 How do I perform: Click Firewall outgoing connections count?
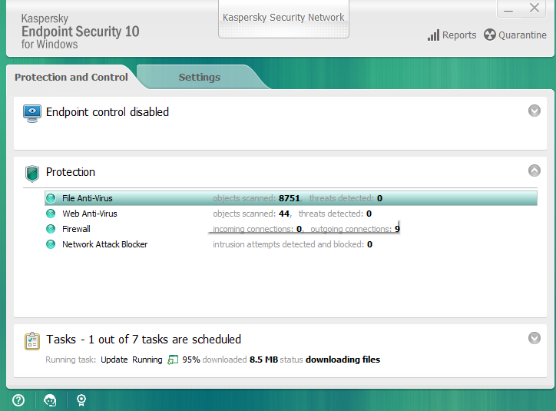(x=397, y=229)
